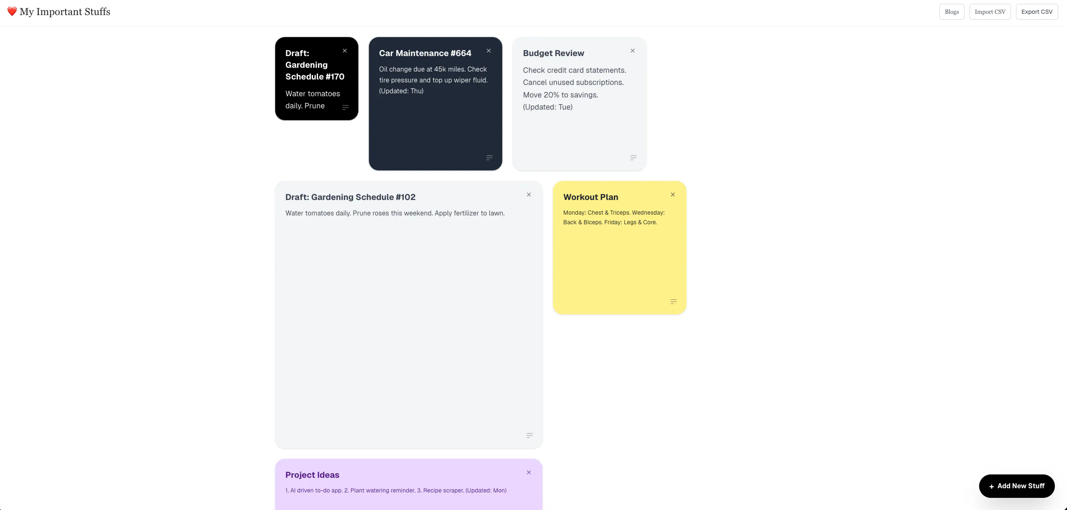
Task: Click the 'Monday: Chest & Triceps' text
Action: point(614,218)
